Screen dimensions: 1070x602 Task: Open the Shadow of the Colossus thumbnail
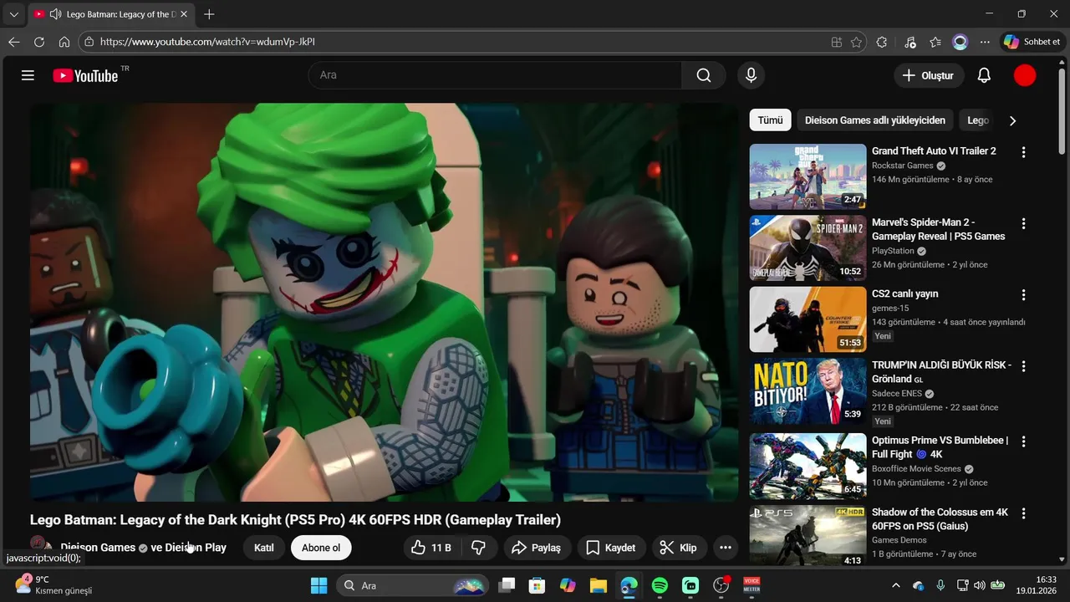(x=808, y=536)
